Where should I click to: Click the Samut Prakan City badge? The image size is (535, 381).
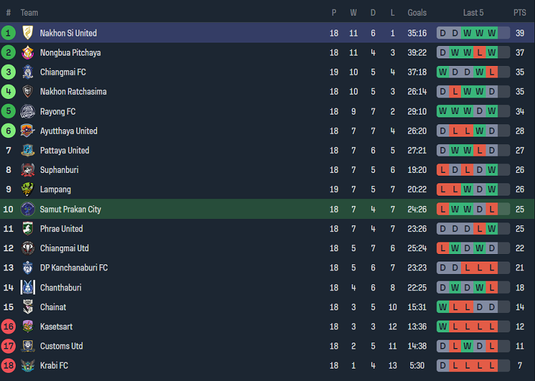click(27, 209)
